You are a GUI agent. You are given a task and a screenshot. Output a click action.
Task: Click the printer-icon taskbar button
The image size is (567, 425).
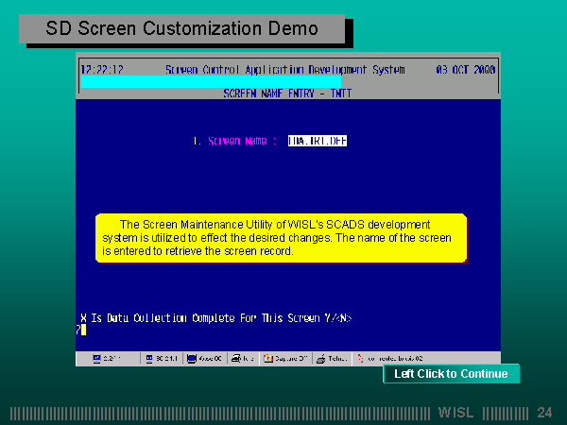click(243, 359)
